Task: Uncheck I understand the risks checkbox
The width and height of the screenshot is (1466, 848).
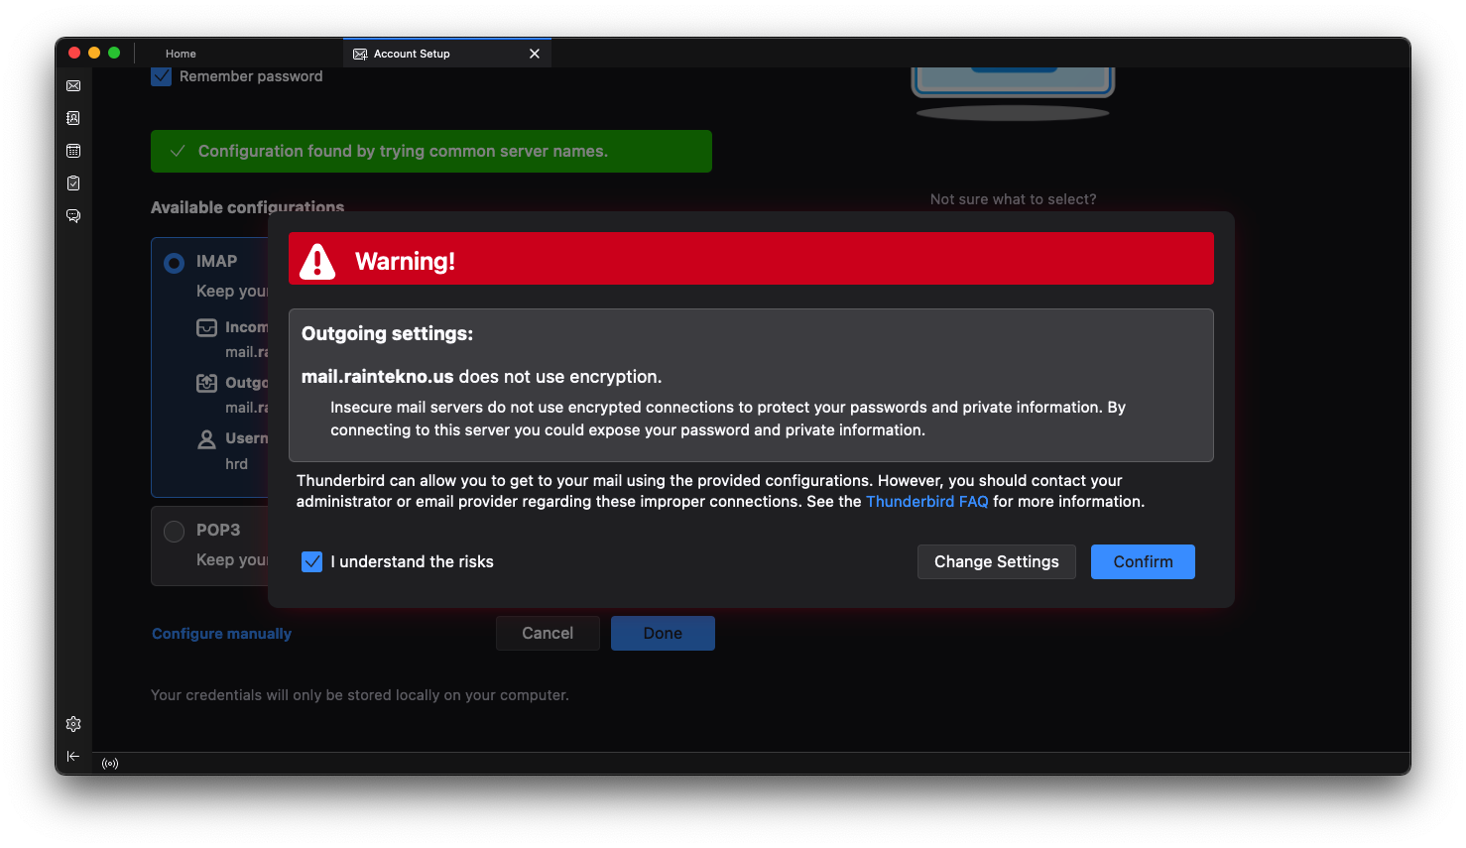Action: point(312,561)
